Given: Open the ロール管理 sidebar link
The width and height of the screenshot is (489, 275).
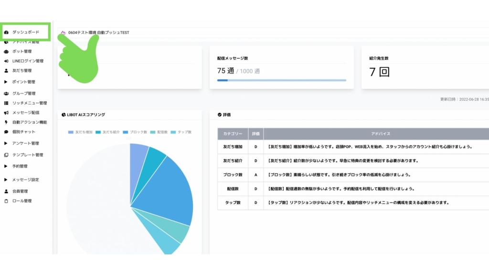Looking at the screenshot, I should pos(21,201).
